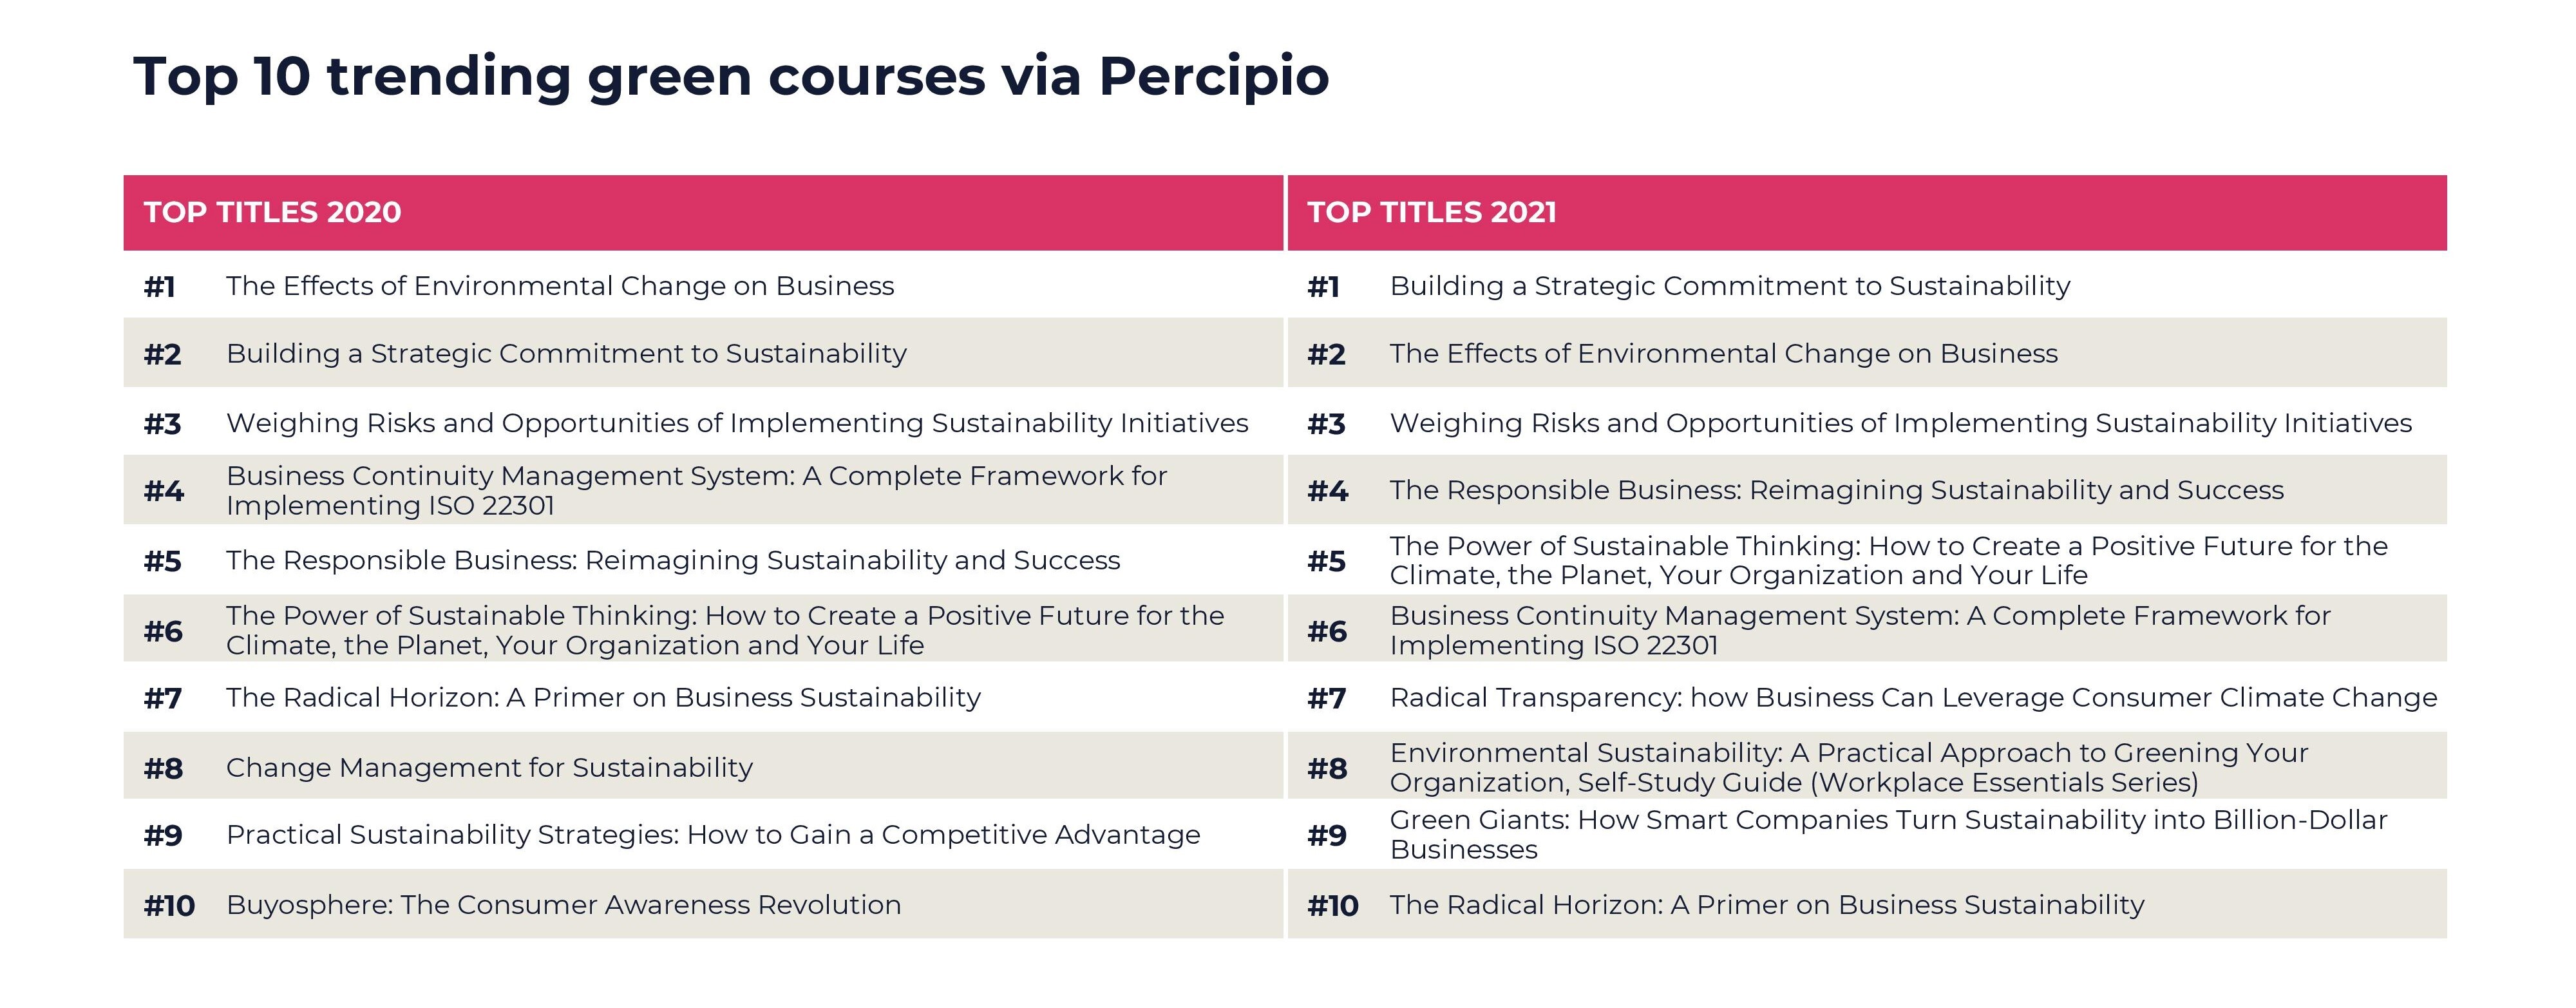Click Radical Transparency title in the 2021 list
The height and width of the screenshot is (1008, 2576).
(x=1913, y=698)
